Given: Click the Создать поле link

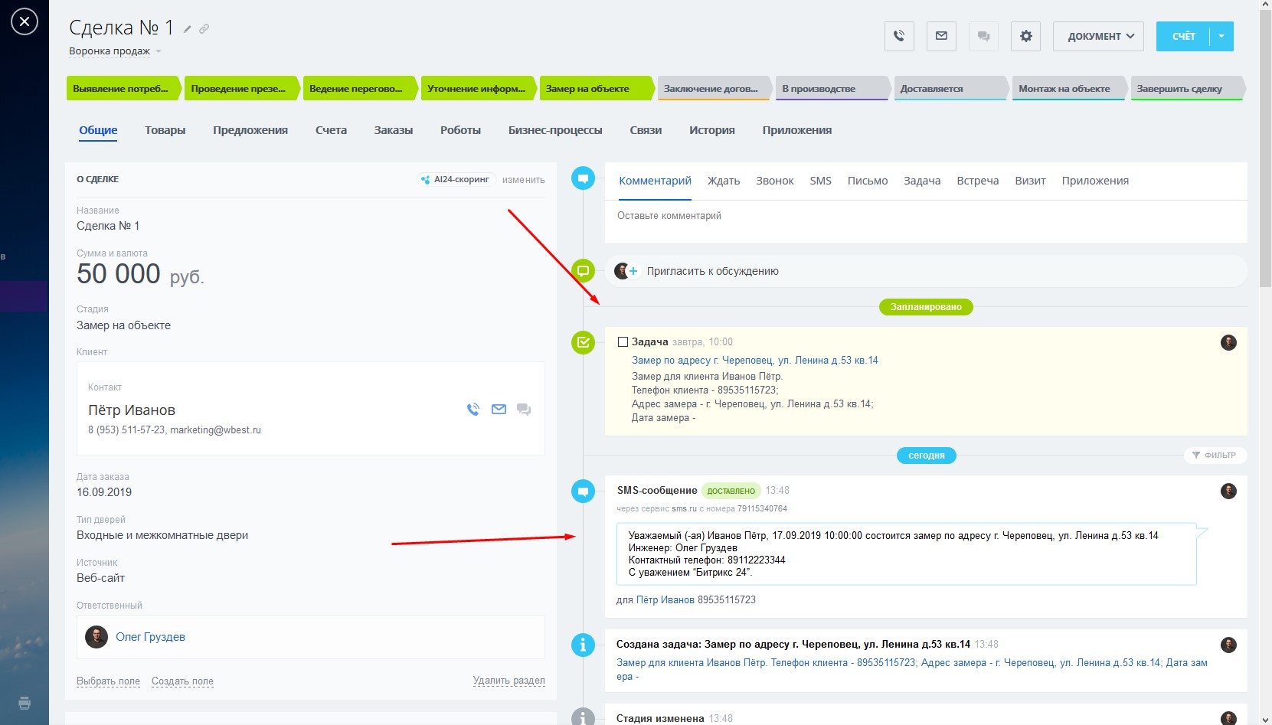Looking at the screenshot, I should [x=182, y=681].
